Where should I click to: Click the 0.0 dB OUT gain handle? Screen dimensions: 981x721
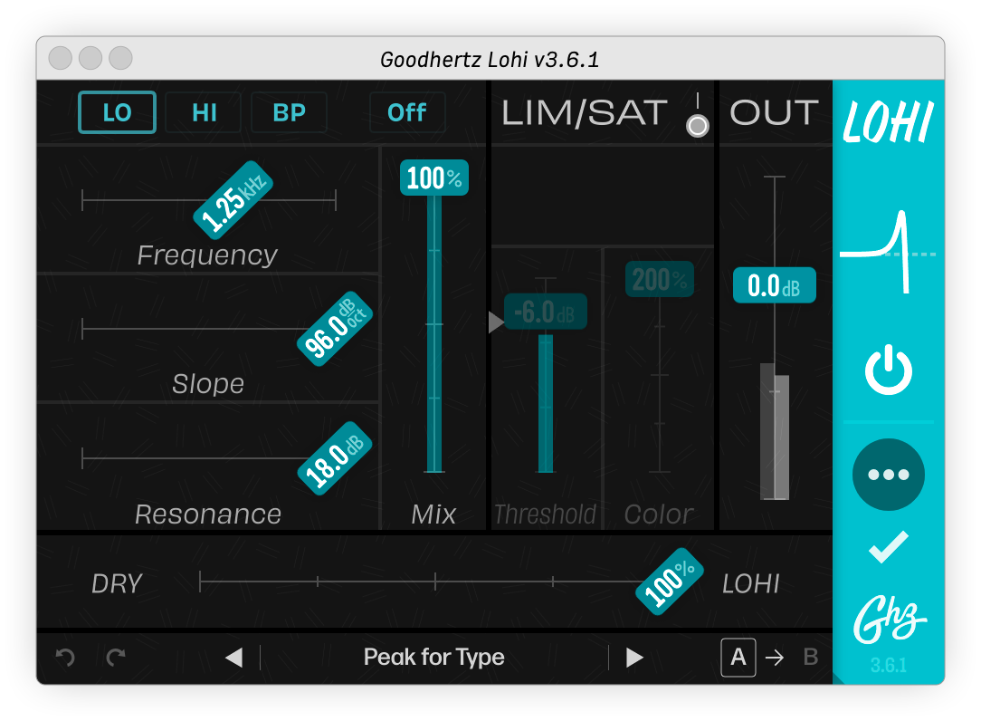pyautogui.click(x=774, y=285)
